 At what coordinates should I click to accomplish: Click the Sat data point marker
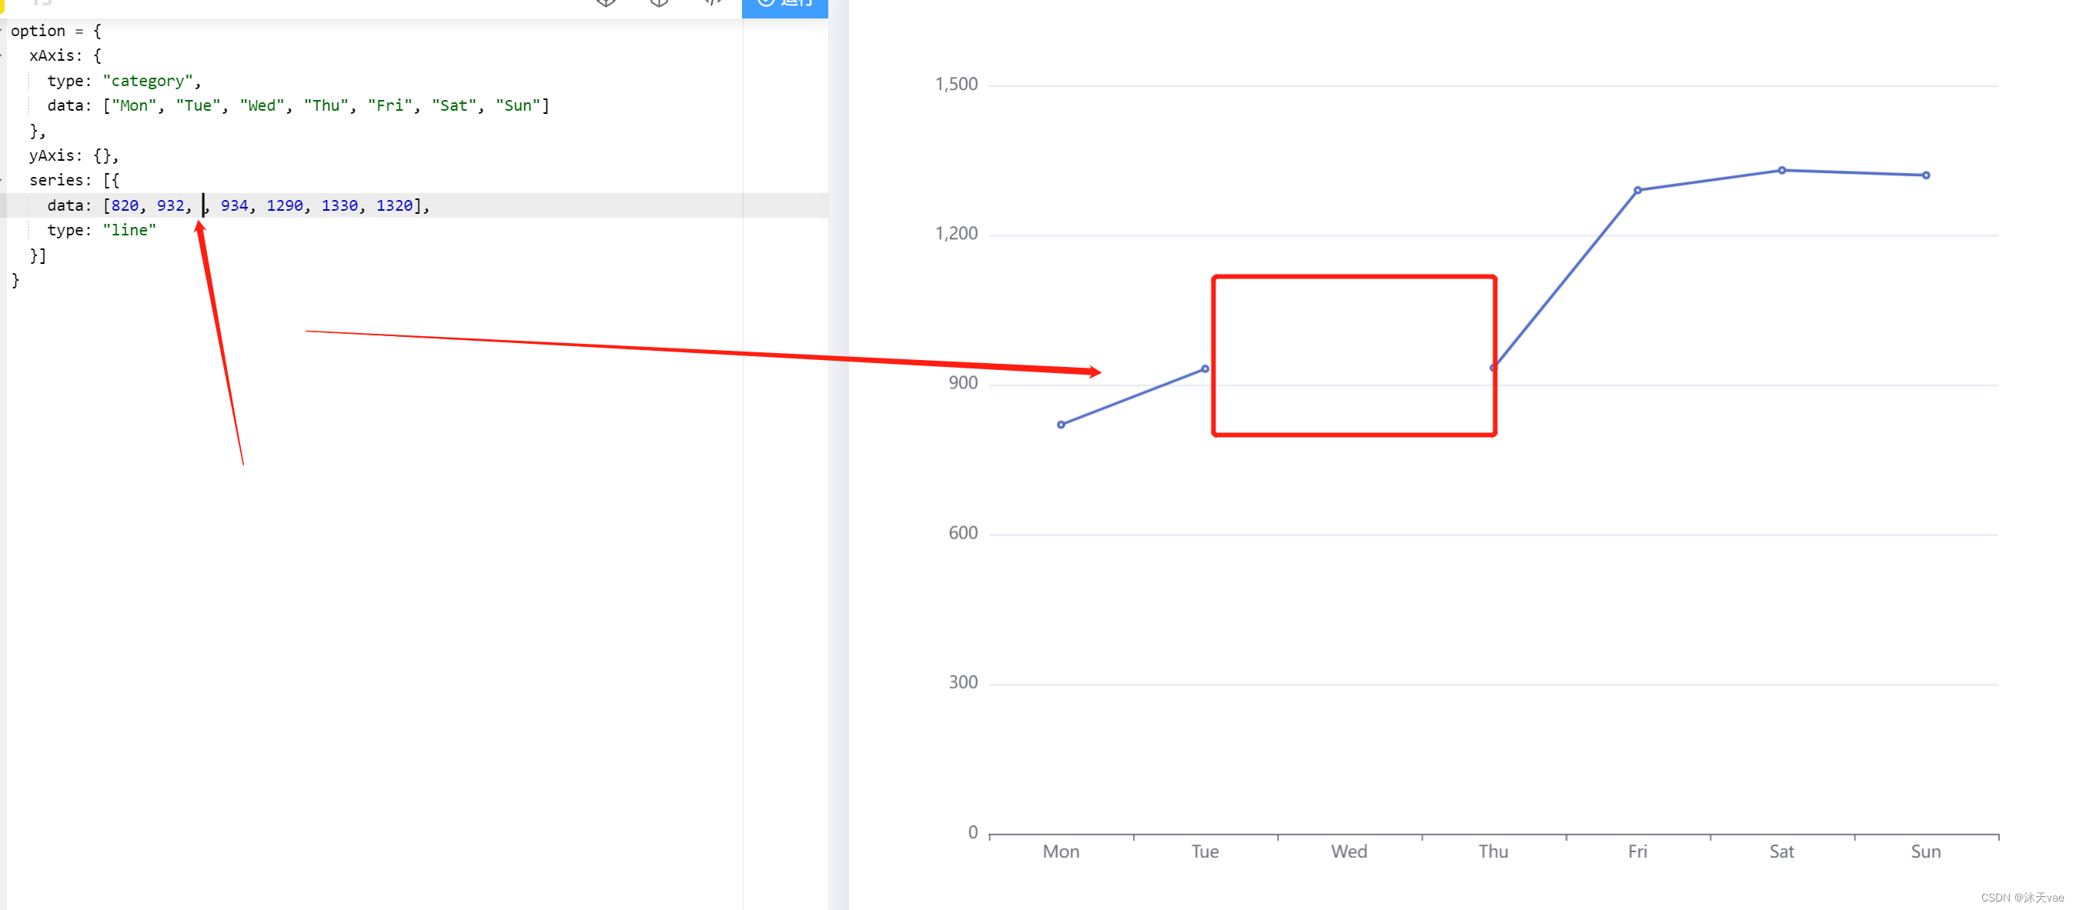(x=1781, y=170)
